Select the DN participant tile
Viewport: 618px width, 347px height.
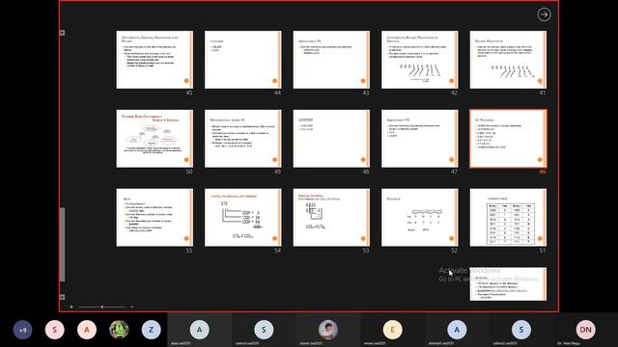tap(585, 330)
